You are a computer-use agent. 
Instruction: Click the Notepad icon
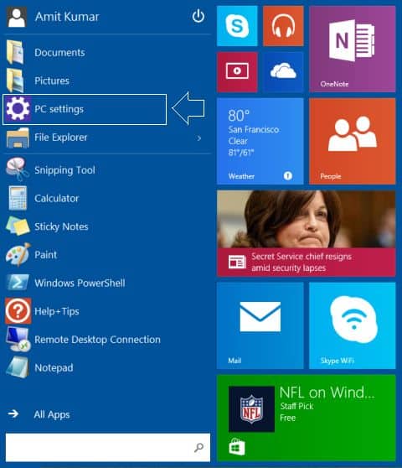(18, 367)
